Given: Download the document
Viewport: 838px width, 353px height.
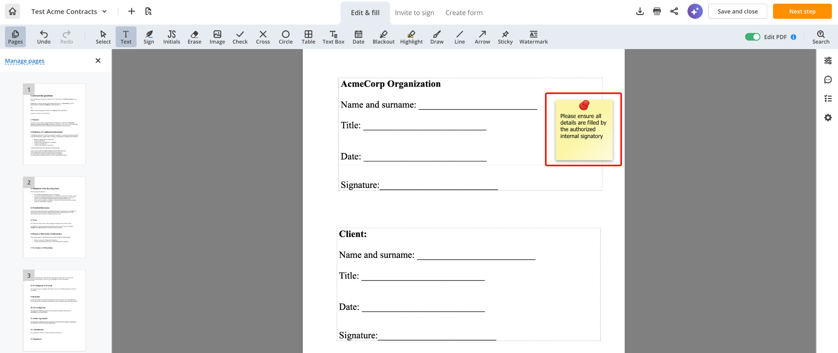Looking at the screenshot, I should click(x=640, y=11).
